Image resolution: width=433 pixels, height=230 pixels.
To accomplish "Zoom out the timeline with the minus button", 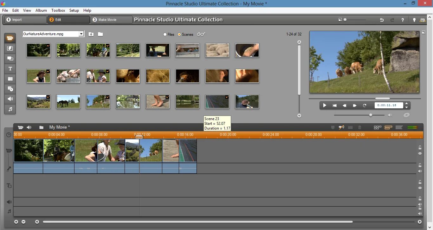I will (23, 222).
